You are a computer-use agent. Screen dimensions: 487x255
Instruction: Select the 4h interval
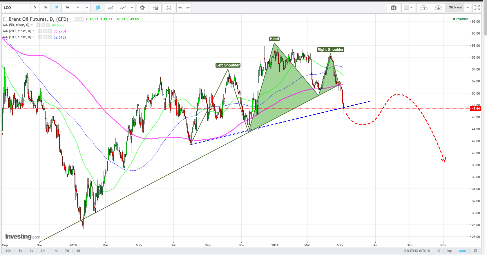click(79, 8)
